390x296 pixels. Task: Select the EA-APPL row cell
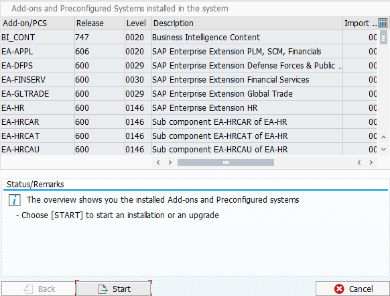[x=38, y=52]
